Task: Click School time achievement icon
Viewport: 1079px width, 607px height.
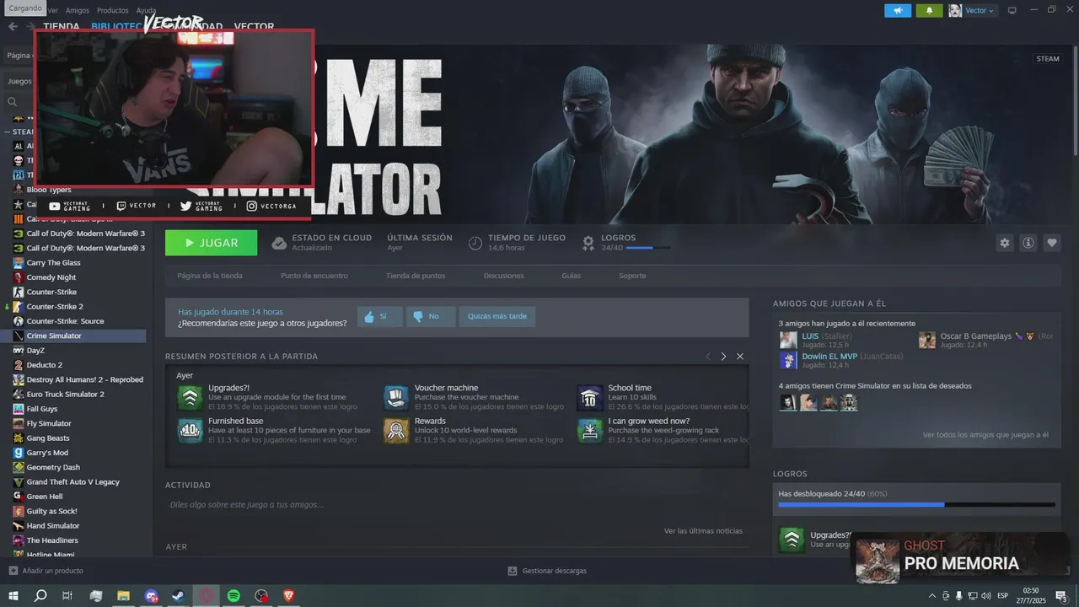Action: (x=590, y=397)
